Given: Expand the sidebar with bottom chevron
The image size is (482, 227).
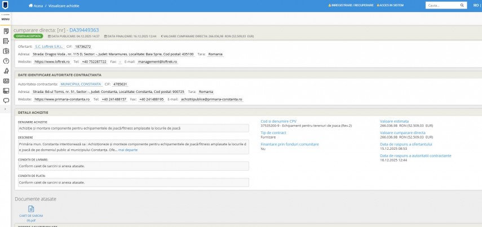Looking at the screenshot, I should click(6, 110).
